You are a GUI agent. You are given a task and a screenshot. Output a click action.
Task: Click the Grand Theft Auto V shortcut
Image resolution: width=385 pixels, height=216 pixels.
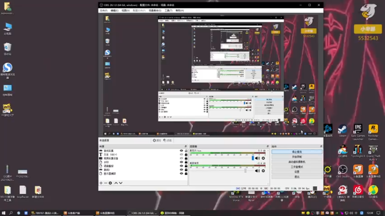click(x=373, y=153)
